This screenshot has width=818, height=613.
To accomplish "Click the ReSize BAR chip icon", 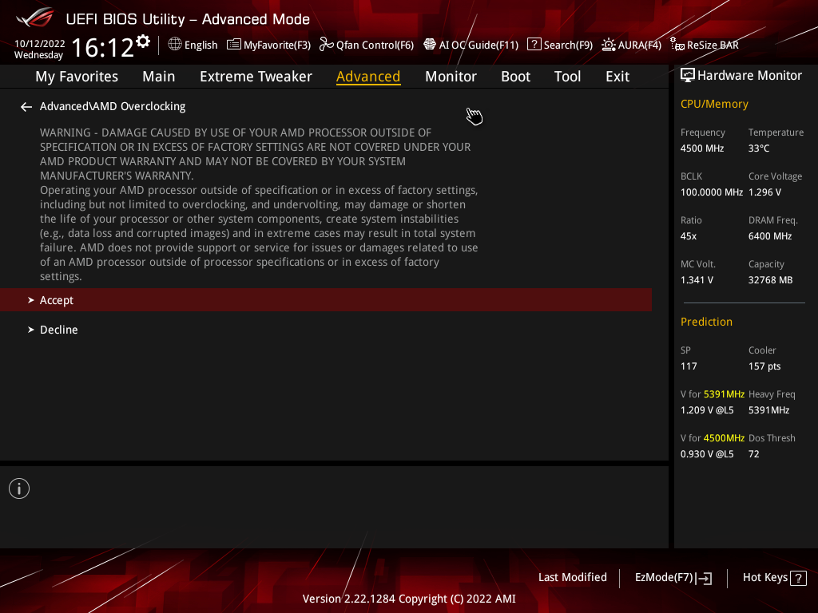I will (677, 45).
